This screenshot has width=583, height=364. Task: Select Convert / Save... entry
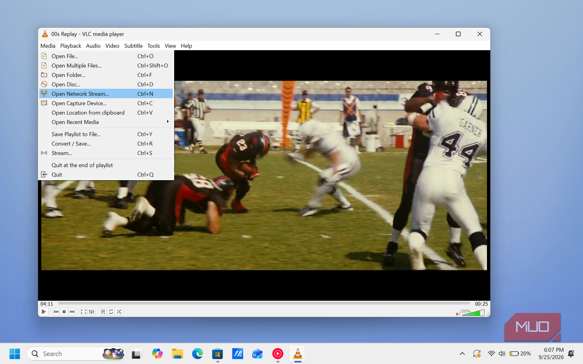(106, 144)
